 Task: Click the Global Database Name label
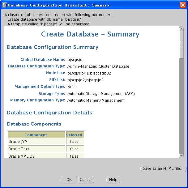click(43, 60)
